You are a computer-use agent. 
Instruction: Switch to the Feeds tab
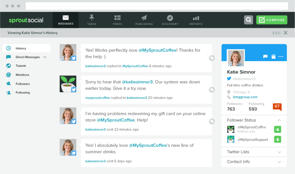pyautogui.click(x=117, y=20)
